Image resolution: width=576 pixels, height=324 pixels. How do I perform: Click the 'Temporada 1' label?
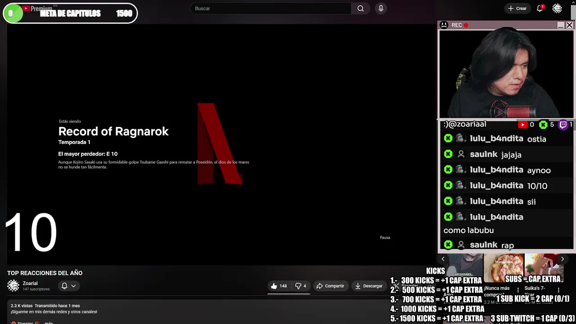74,142
